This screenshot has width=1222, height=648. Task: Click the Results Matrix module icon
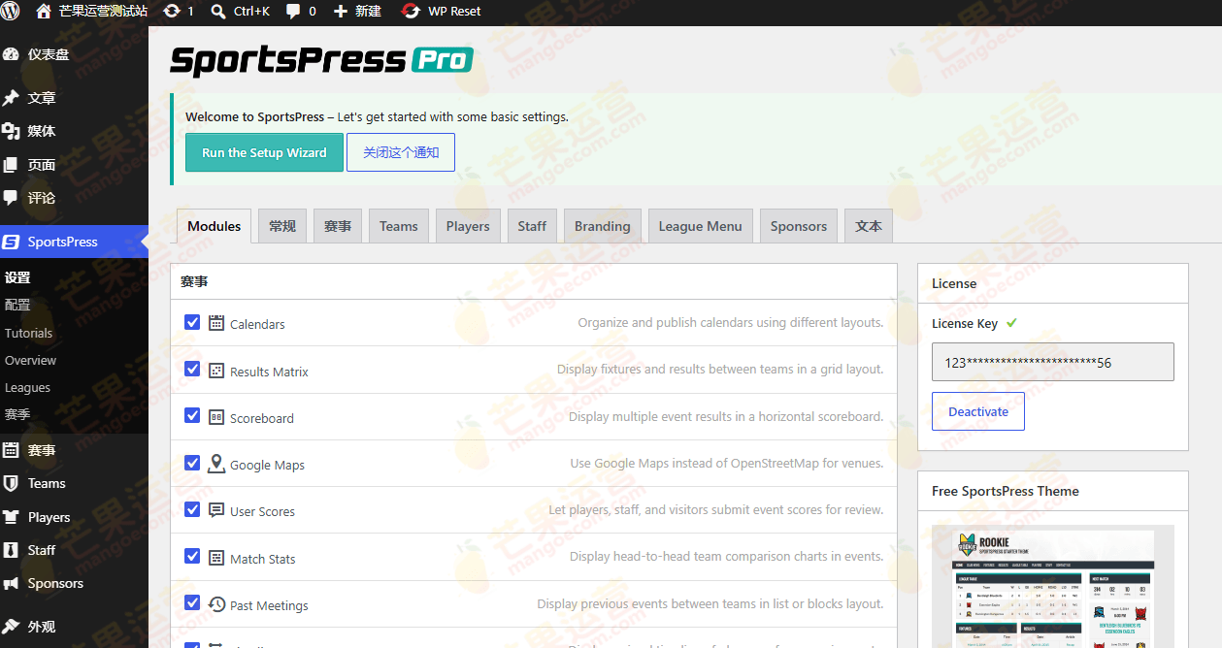tap(216, 371)
